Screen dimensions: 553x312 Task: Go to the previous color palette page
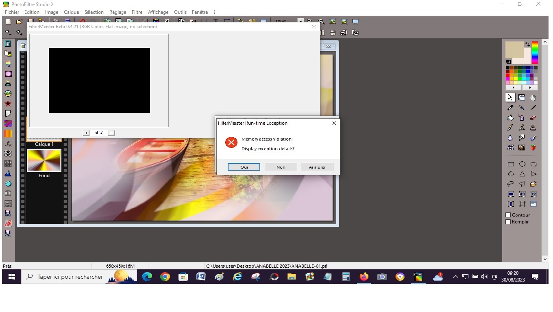[x=514, y=88]
